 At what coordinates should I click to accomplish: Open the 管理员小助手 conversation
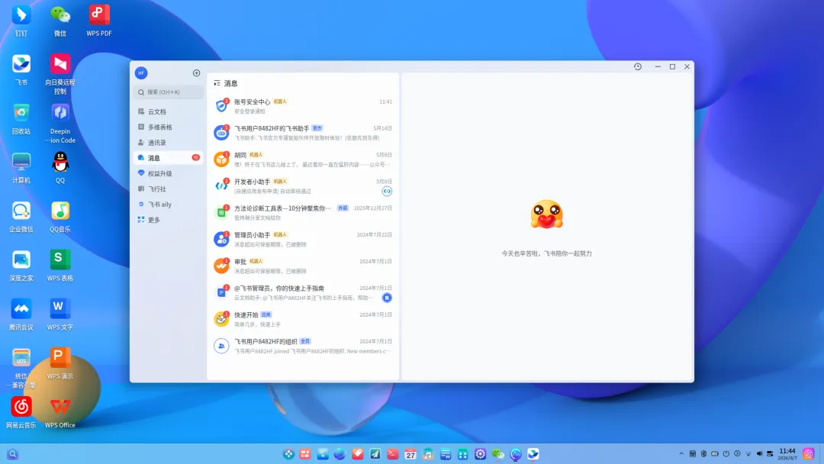click(x=303, y=239)
